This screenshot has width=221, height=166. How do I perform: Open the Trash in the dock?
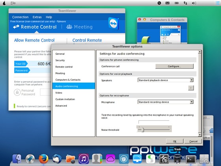point(177,159)
